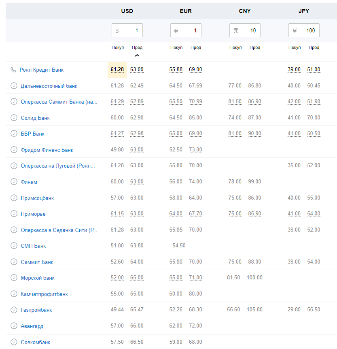Click CNY sell rate 105.80 of Газпромбанк
The height and width of the screenshot is (349, 337).
(x=255, y=310)
